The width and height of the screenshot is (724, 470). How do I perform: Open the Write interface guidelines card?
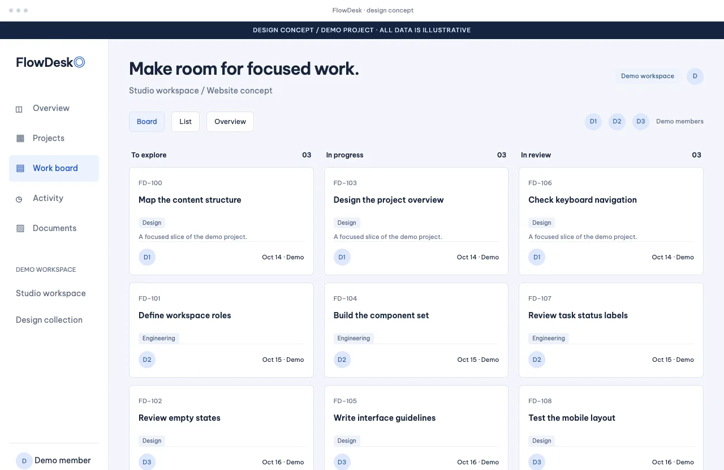[416, 428]
